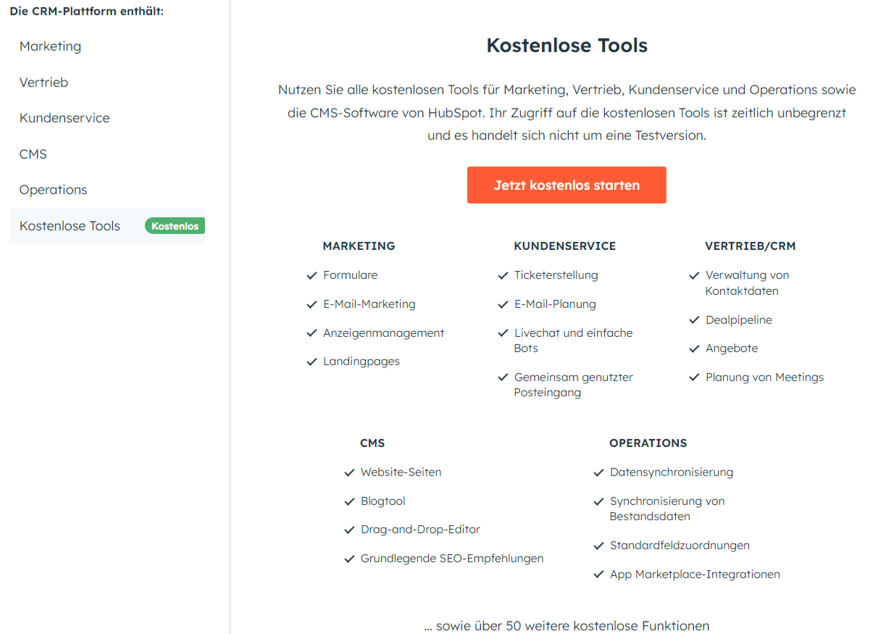Viewport: 886px width, 634px height.
Task: Select CMS in the sidebar menu
Action: 33,154
